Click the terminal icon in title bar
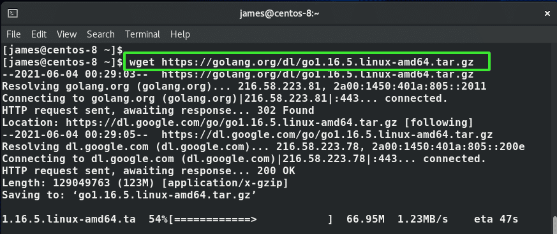The width and height of the screenshot is (557, 234). pyautogui.click(x=13, y=14)
